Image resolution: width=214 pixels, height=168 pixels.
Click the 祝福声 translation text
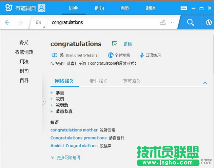click(x=105, y=146)
